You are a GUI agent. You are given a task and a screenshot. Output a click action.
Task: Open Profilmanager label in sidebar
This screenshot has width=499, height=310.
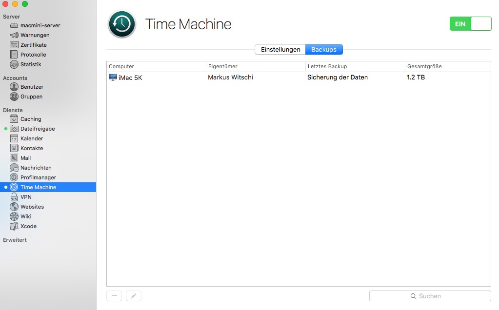[38, 177]
